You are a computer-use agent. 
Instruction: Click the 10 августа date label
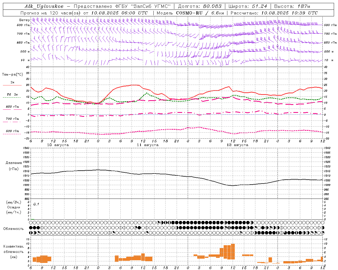pyautogui.click(x=58, y=145)
